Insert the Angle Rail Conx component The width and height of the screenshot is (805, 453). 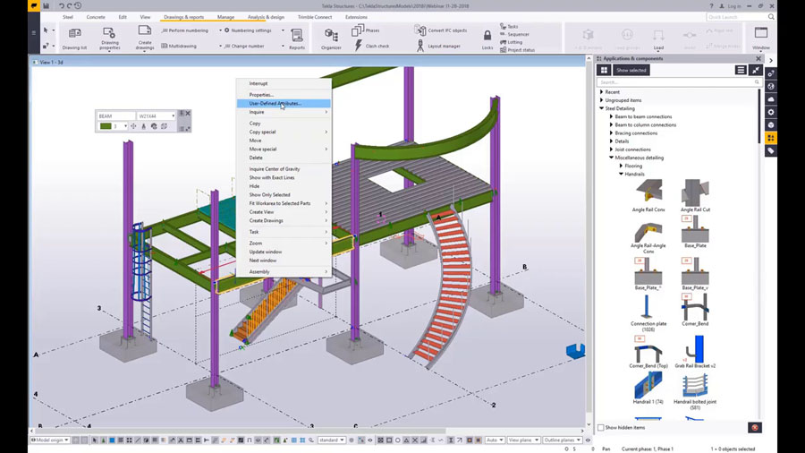(x=648, y=195)
